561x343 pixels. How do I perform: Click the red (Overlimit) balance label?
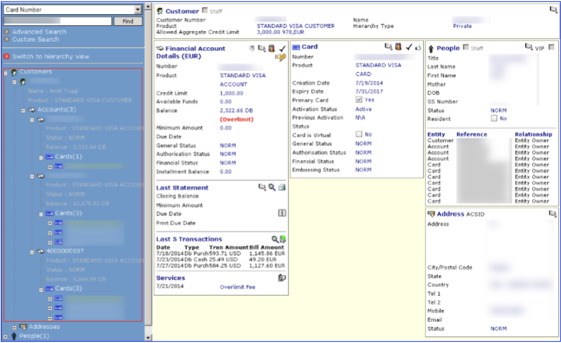[236, 119]
